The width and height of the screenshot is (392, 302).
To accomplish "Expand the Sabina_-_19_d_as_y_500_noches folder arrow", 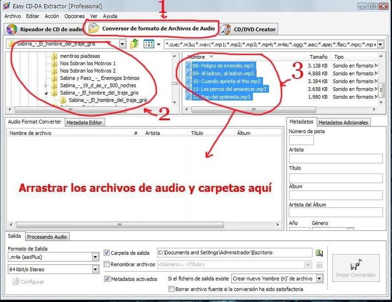I will coord(46,85).
